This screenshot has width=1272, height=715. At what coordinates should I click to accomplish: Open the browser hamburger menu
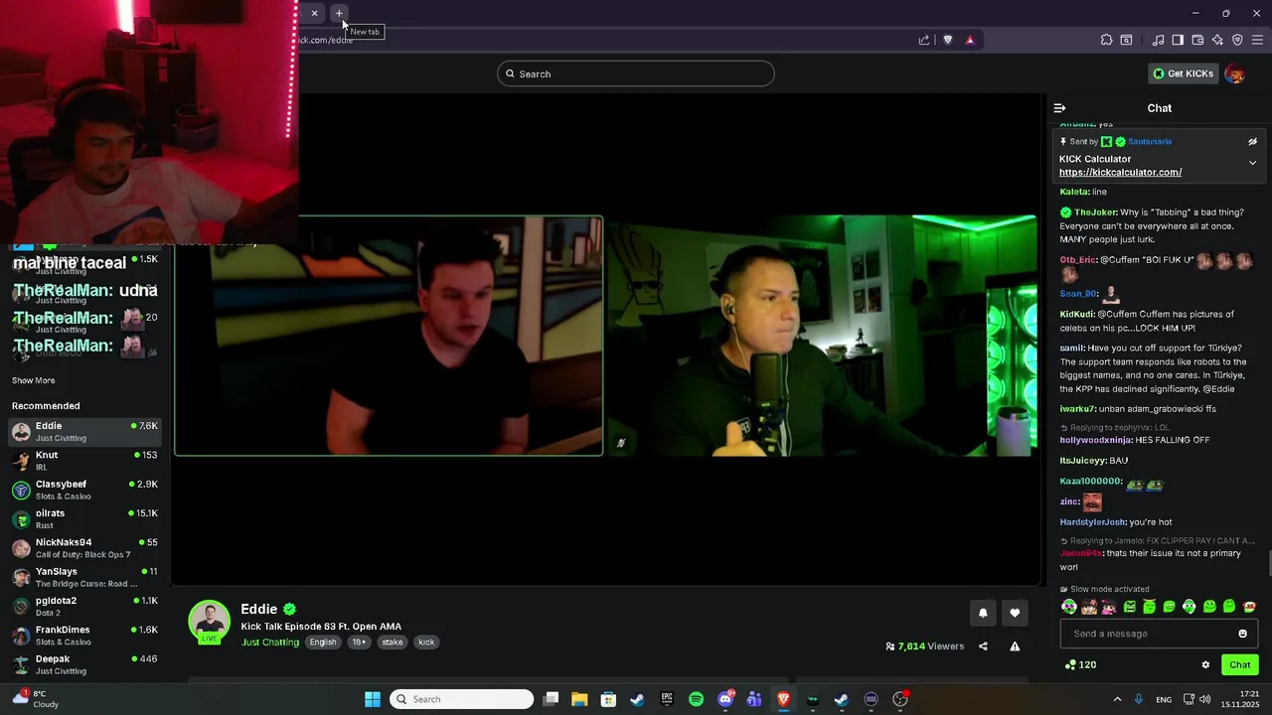[1257, 40]
